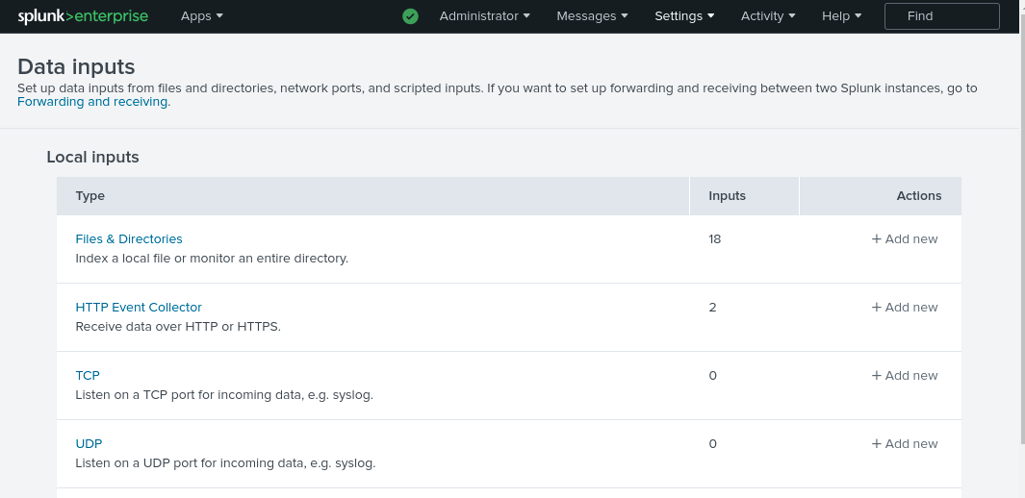Open the Apps dropdown menu
The height and width of the screenshot is (498, 1025).
[202, 16]
